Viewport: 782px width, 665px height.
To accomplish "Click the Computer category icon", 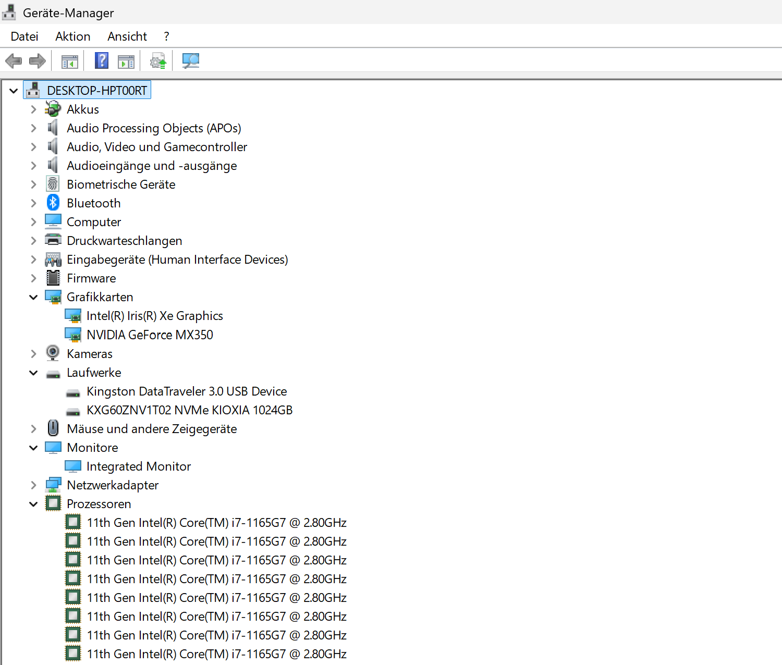I will [53, 221].
